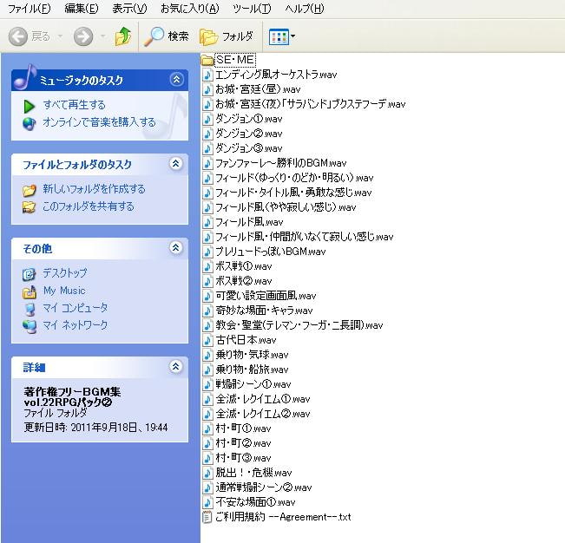The width and height of the screenshot is (565, 543).
Task: Open the ツール(T) menu
Action: point(252,9)
